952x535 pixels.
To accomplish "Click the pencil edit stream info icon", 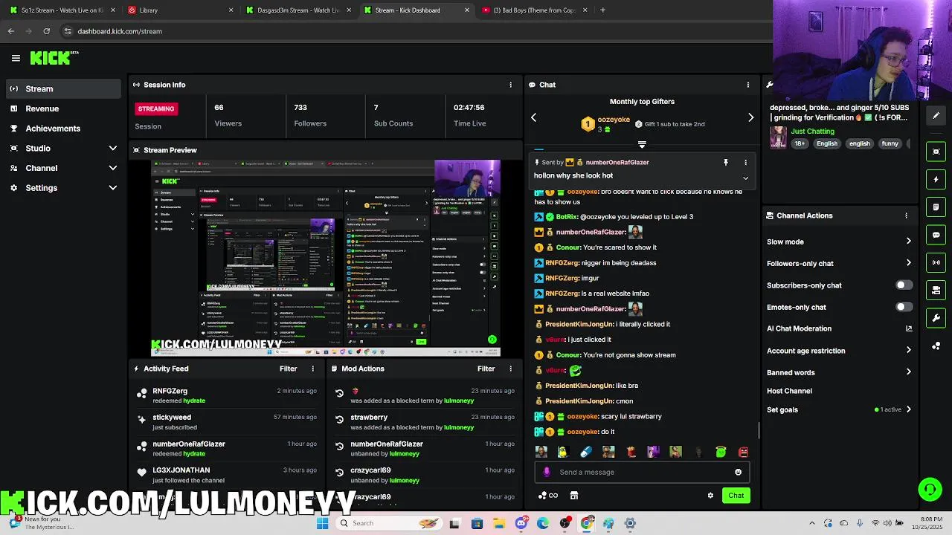I will click(936, 115).
